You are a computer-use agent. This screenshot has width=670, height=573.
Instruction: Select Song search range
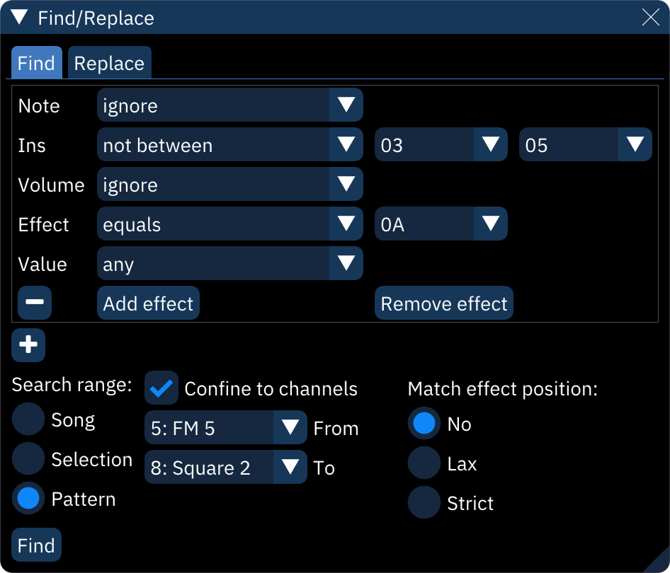(29, 419)
